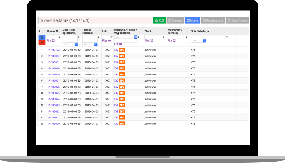Sort by the Numer column header

click(52, 31)
